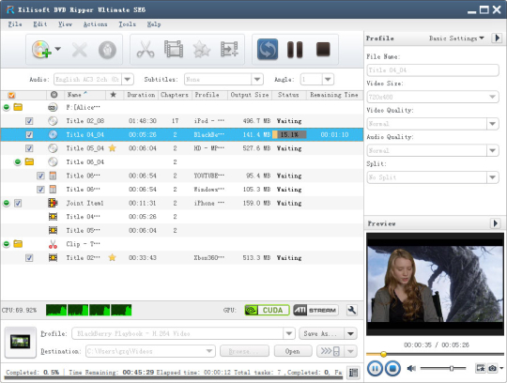Select the Clip scissors tool
The height and width of the screenshot is (383, 507).
[x=146, y=50]
